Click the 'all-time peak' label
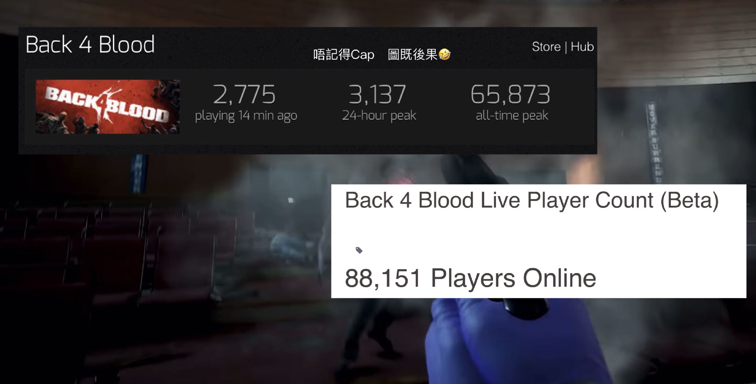The width and height of the screenshot is (756, 384). click(x=512, y=115)
